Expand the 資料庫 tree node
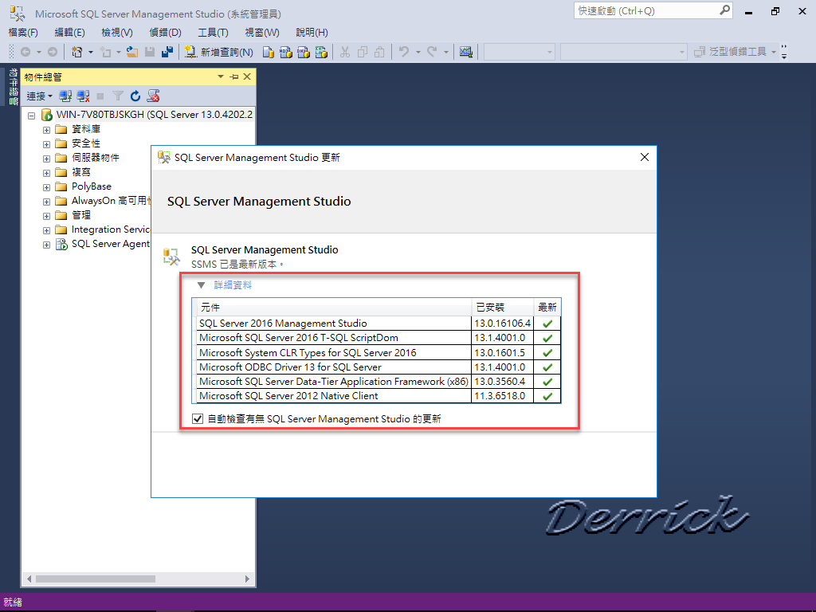The height and width of the screenshot is (612, 816). [x=46, y=128]
